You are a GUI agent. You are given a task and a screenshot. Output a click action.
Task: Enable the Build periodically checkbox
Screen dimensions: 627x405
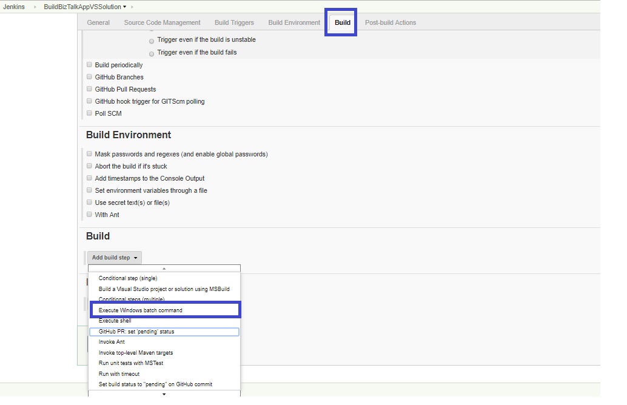coord(89,64)
